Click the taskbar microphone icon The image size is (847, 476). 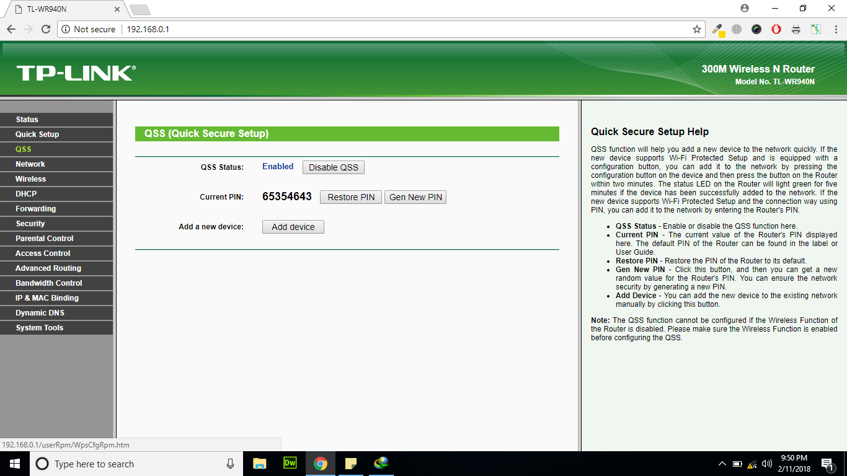click(x=230, y=464)
